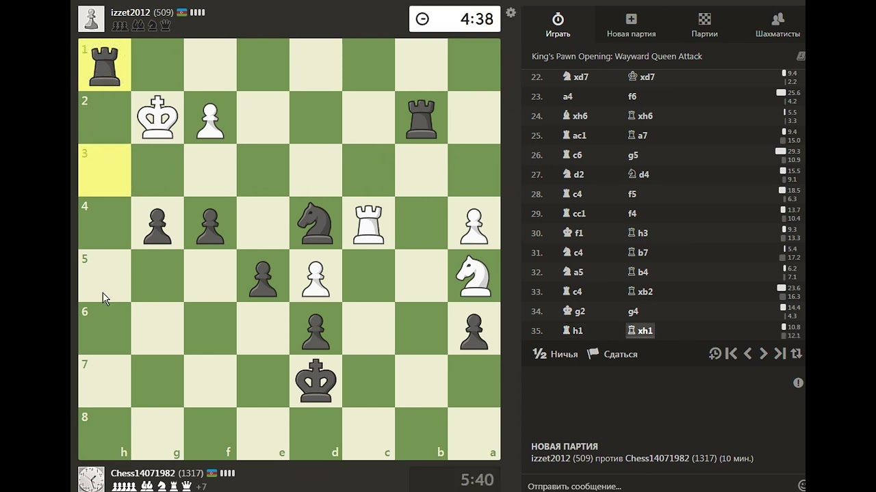Open the izzet2012 username link above the board

[x=131, y=12]
